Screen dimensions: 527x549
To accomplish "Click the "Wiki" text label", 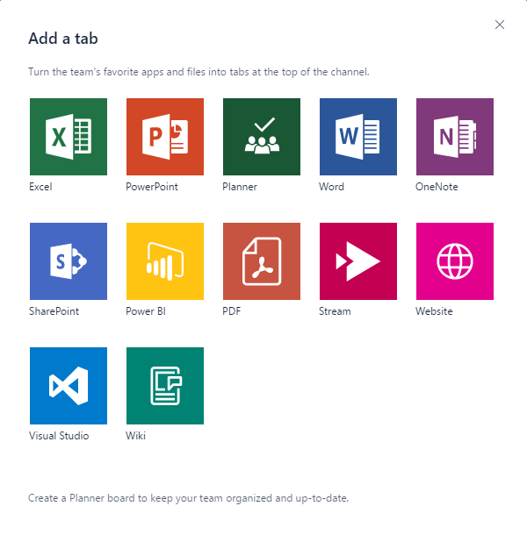I will (135, 436).
